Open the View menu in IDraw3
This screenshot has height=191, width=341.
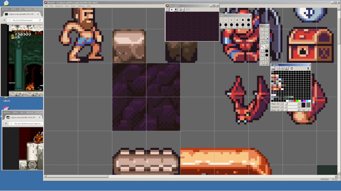pos(67,6)
